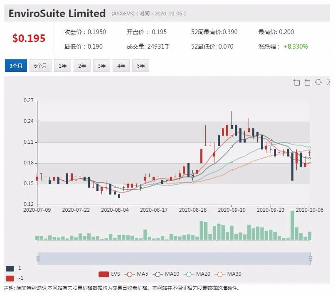Image resolution: width=335 pixels, height=296 pixels.
Task: Click the 2020-08-04 x-axis date label
Action: tap(115, 210)
